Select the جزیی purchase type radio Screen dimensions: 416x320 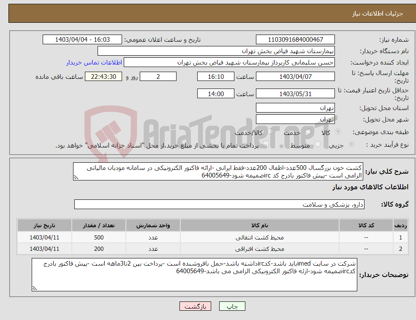point(351,144)
